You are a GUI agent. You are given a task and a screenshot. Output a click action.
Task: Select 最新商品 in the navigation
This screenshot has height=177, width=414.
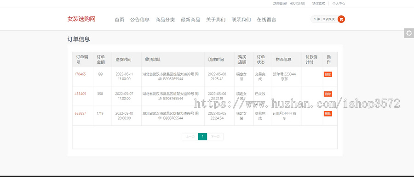pos(190,20)
